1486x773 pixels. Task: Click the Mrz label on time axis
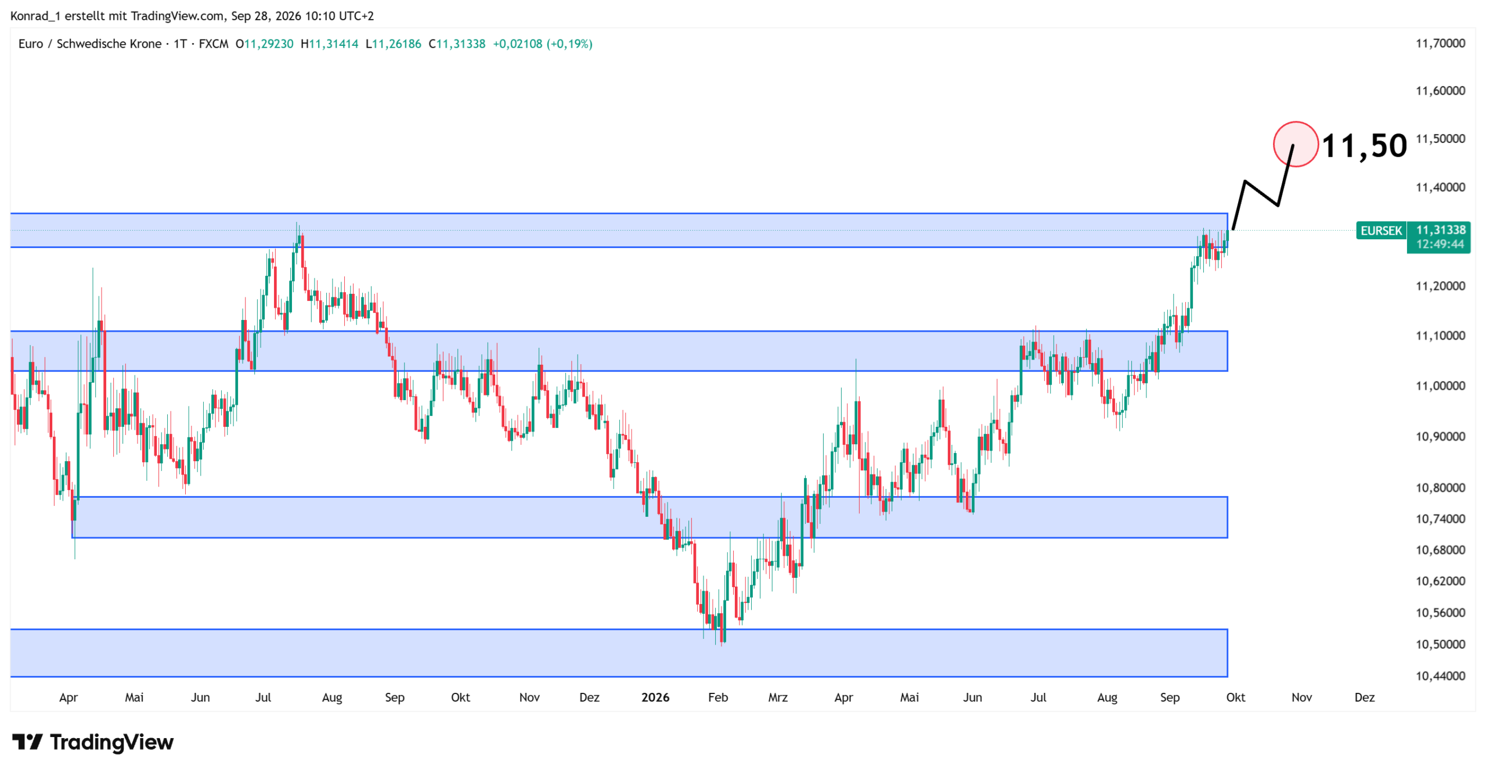pyautogui.click(x=777, y=697)
